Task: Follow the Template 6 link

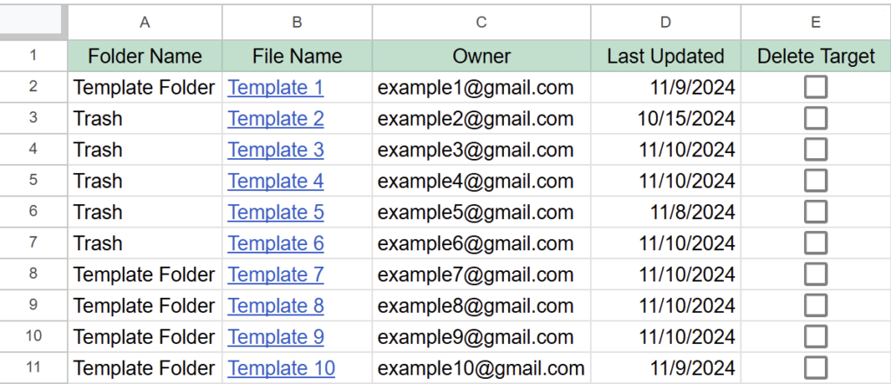Action: pos(276,243)
